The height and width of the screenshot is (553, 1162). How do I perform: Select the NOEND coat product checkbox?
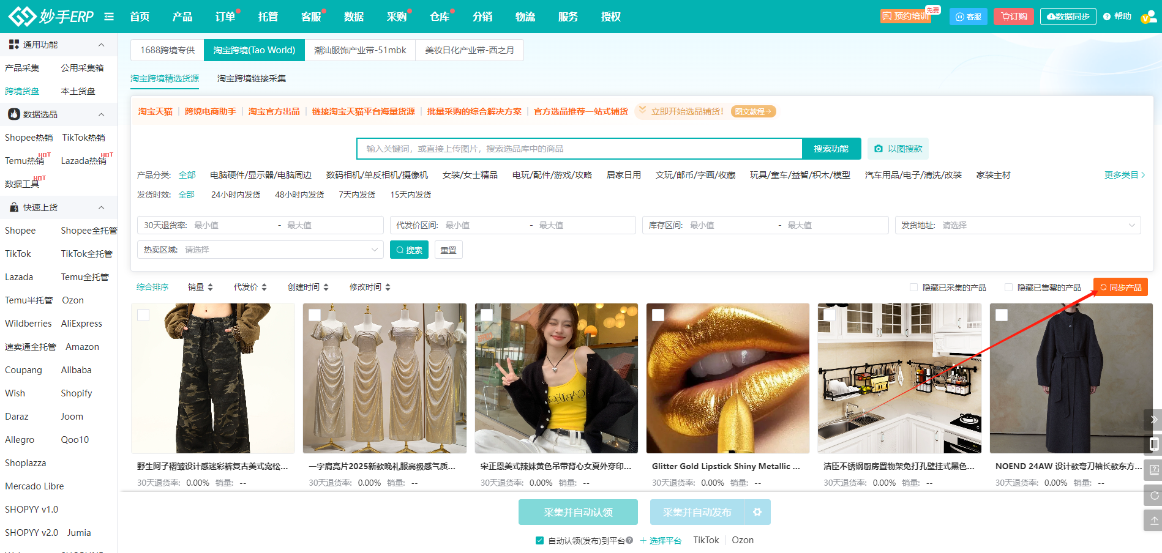click(1002, 315)
